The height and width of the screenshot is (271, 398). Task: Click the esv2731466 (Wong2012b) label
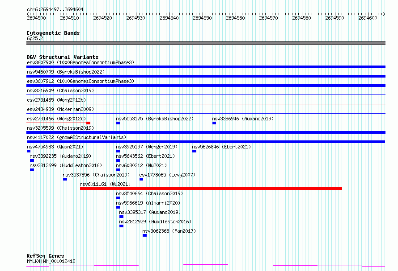(56, 119)
